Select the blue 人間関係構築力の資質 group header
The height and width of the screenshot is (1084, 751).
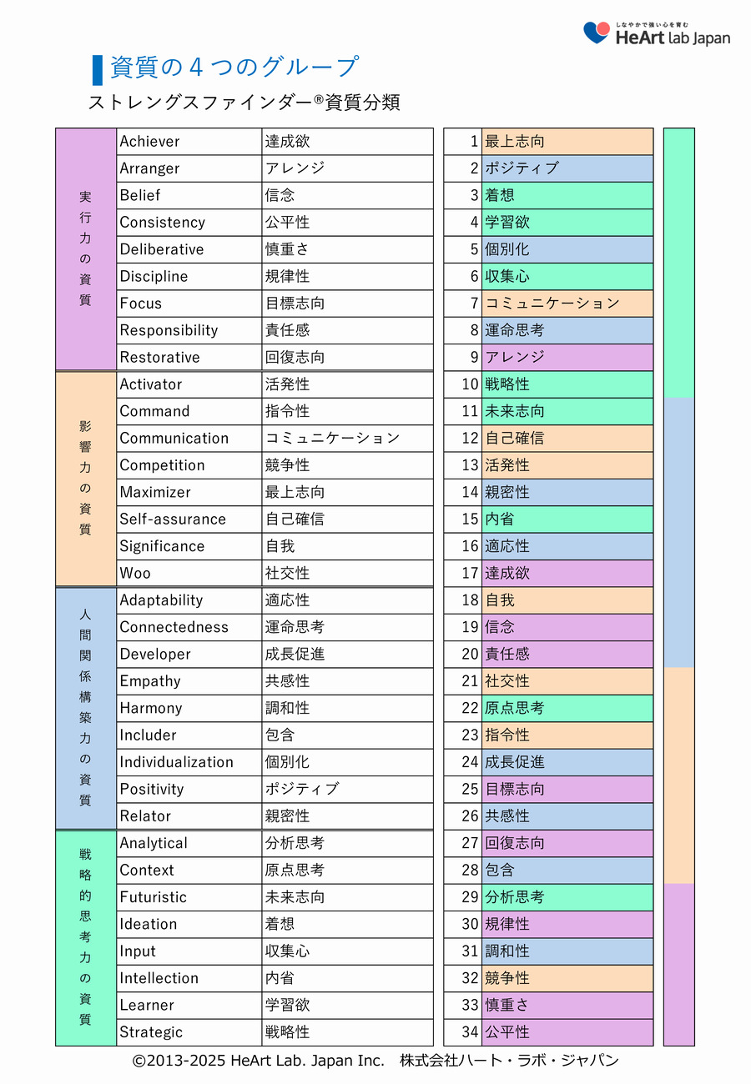tap(86, 708)
